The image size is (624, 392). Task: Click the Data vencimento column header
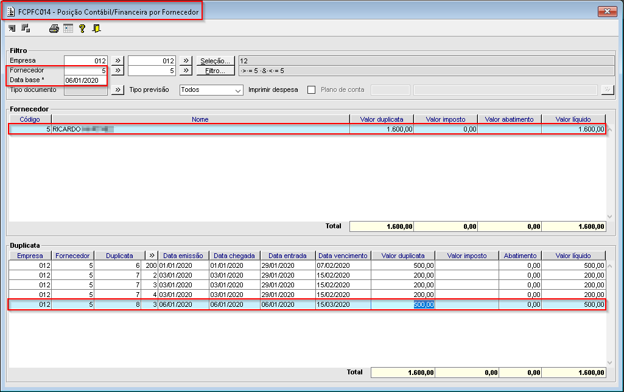tap(343, 256)
